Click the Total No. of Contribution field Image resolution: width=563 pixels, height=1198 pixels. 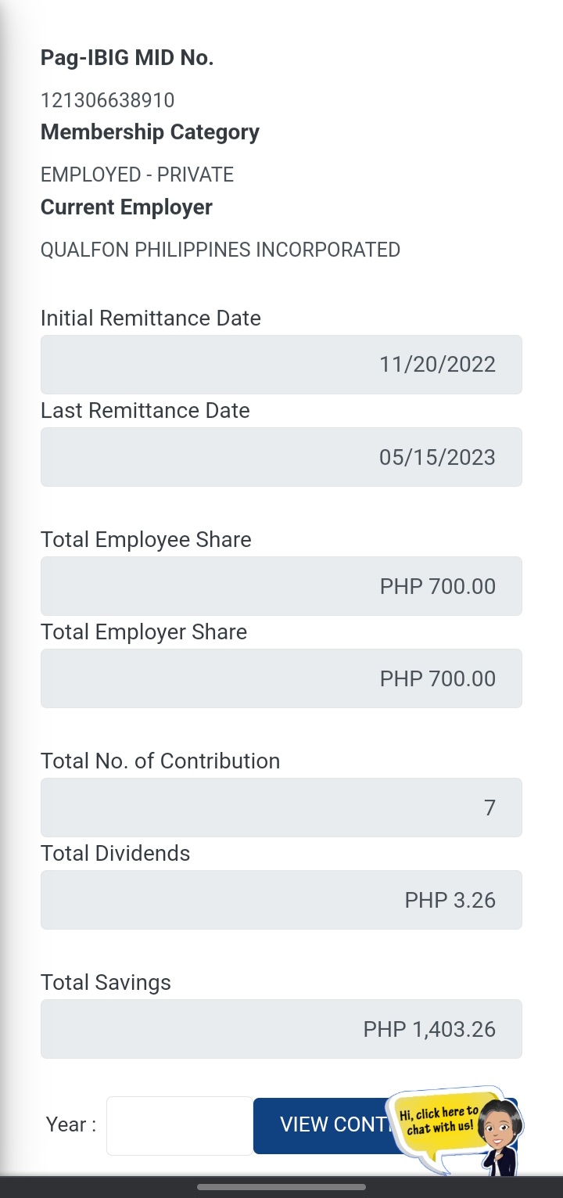pos(281,808)
